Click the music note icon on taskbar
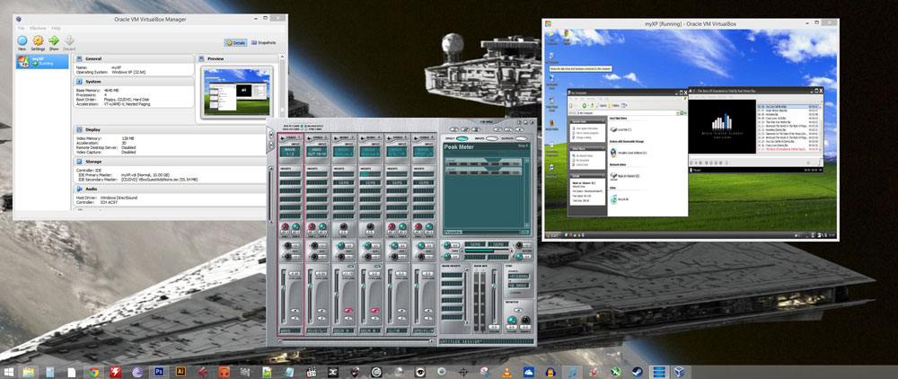 [x=571, y=372]
